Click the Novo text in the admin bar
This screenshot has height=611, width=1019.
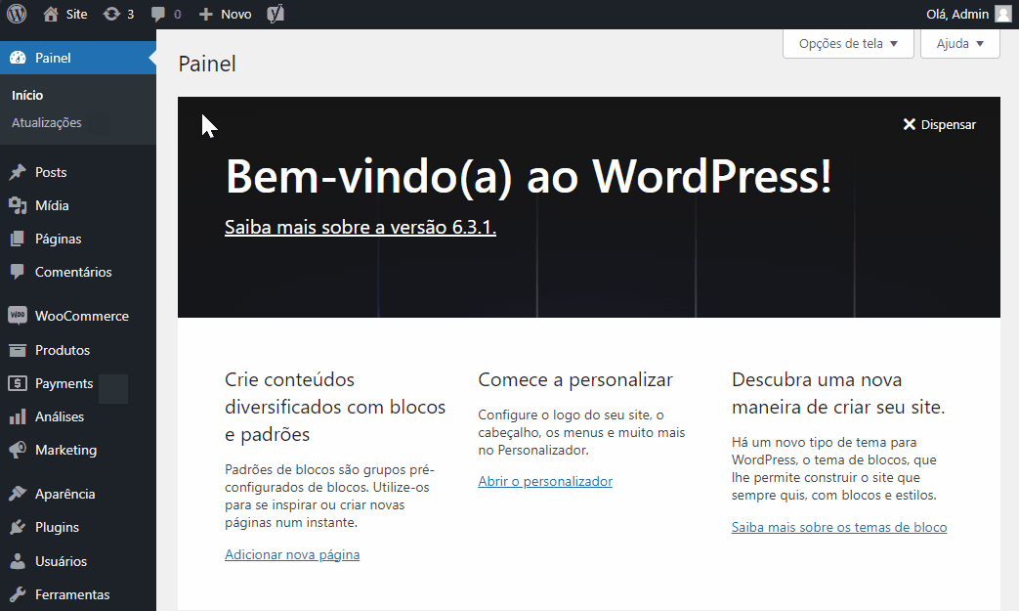pyautogui.click(x=235, y=15)
